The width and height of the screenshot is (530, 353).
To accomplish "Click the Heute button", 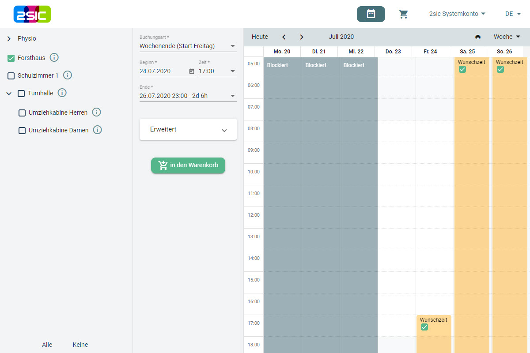I will click(x=260, y=37).
